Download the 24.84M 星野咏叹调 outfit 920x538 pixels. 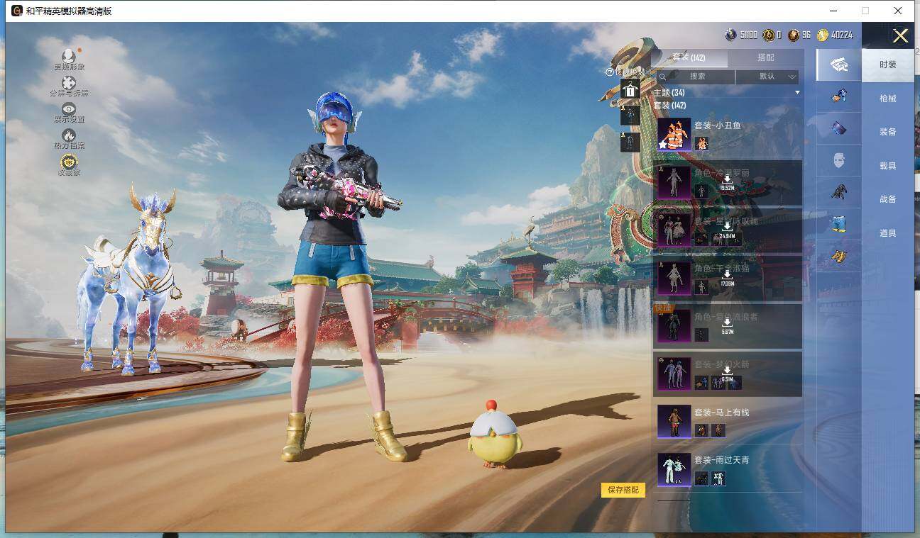(x=727, y=230)
